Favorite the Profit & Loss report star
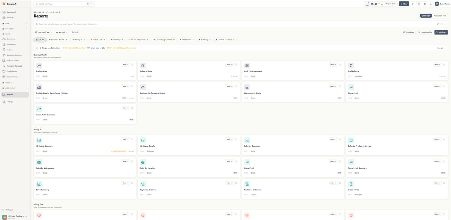451x220 pixels. click(132, 64)
